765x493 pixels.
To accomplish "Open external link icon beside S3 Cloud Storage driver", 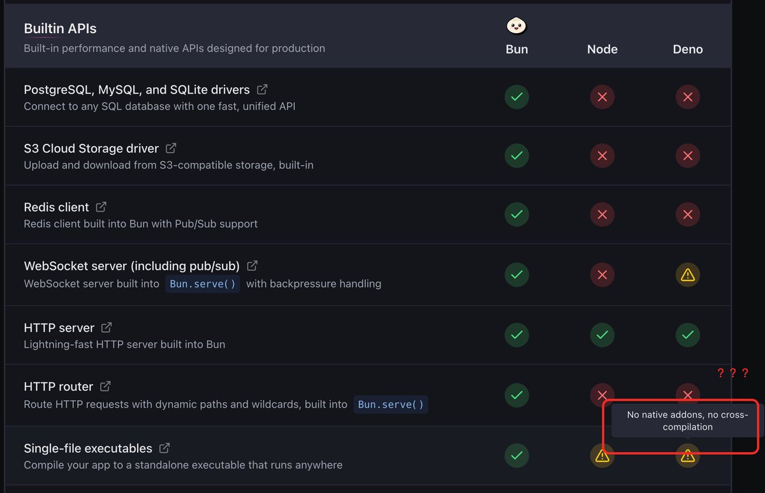I will coord(171,148).
